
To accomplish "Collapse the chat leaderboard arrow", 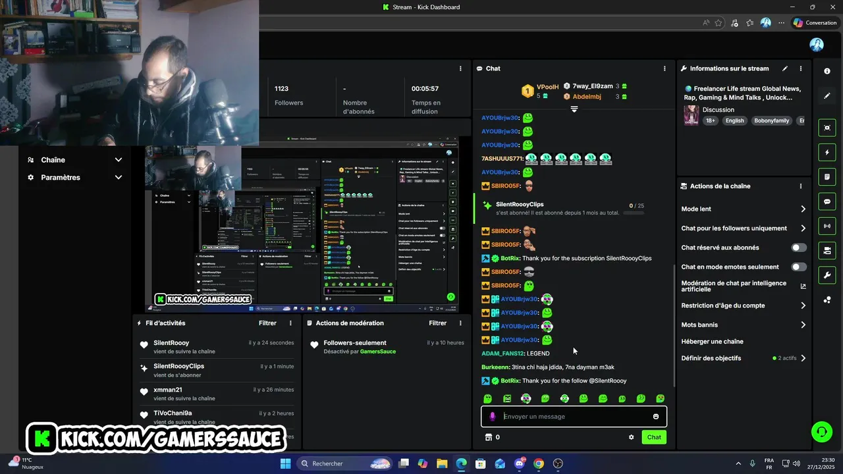I will pyautogui.click(x=574, y=109).
